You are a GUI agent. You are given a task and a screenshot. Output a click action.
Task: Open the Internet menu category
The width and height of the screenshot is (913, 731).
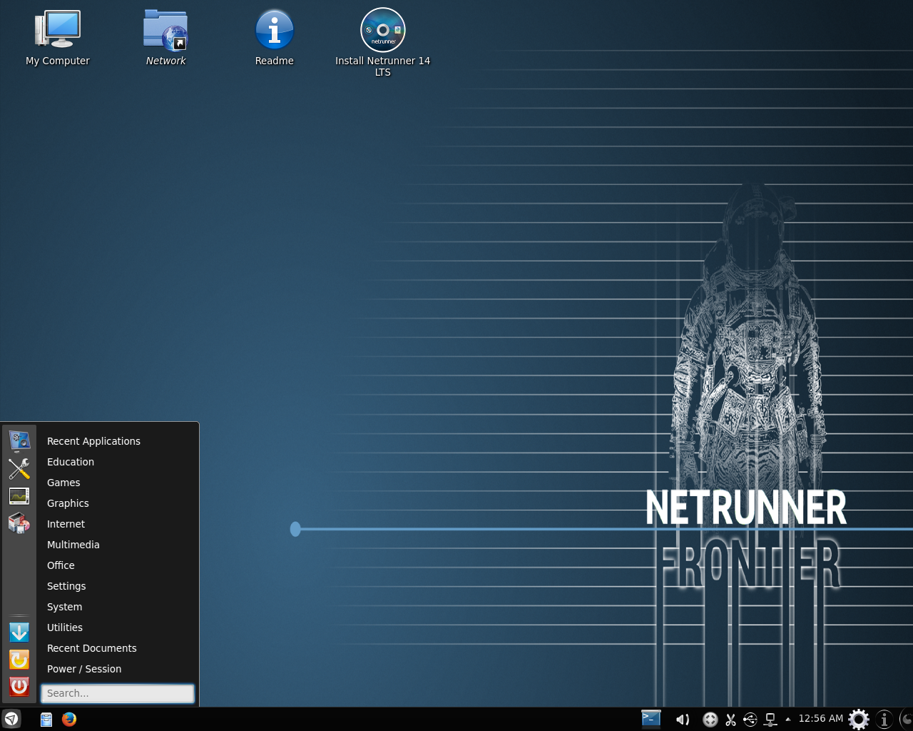point(118,524)
